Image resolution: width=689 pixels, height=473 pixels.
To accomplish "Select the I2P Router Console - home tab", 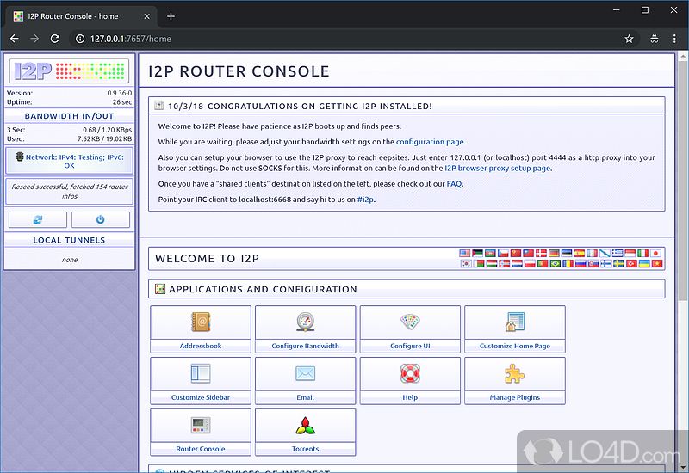I will 81,16.
